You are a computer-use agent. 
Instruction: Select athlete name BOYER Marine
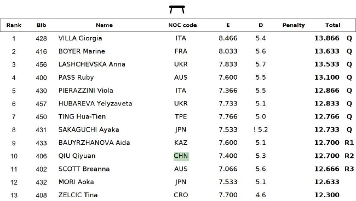82,51
